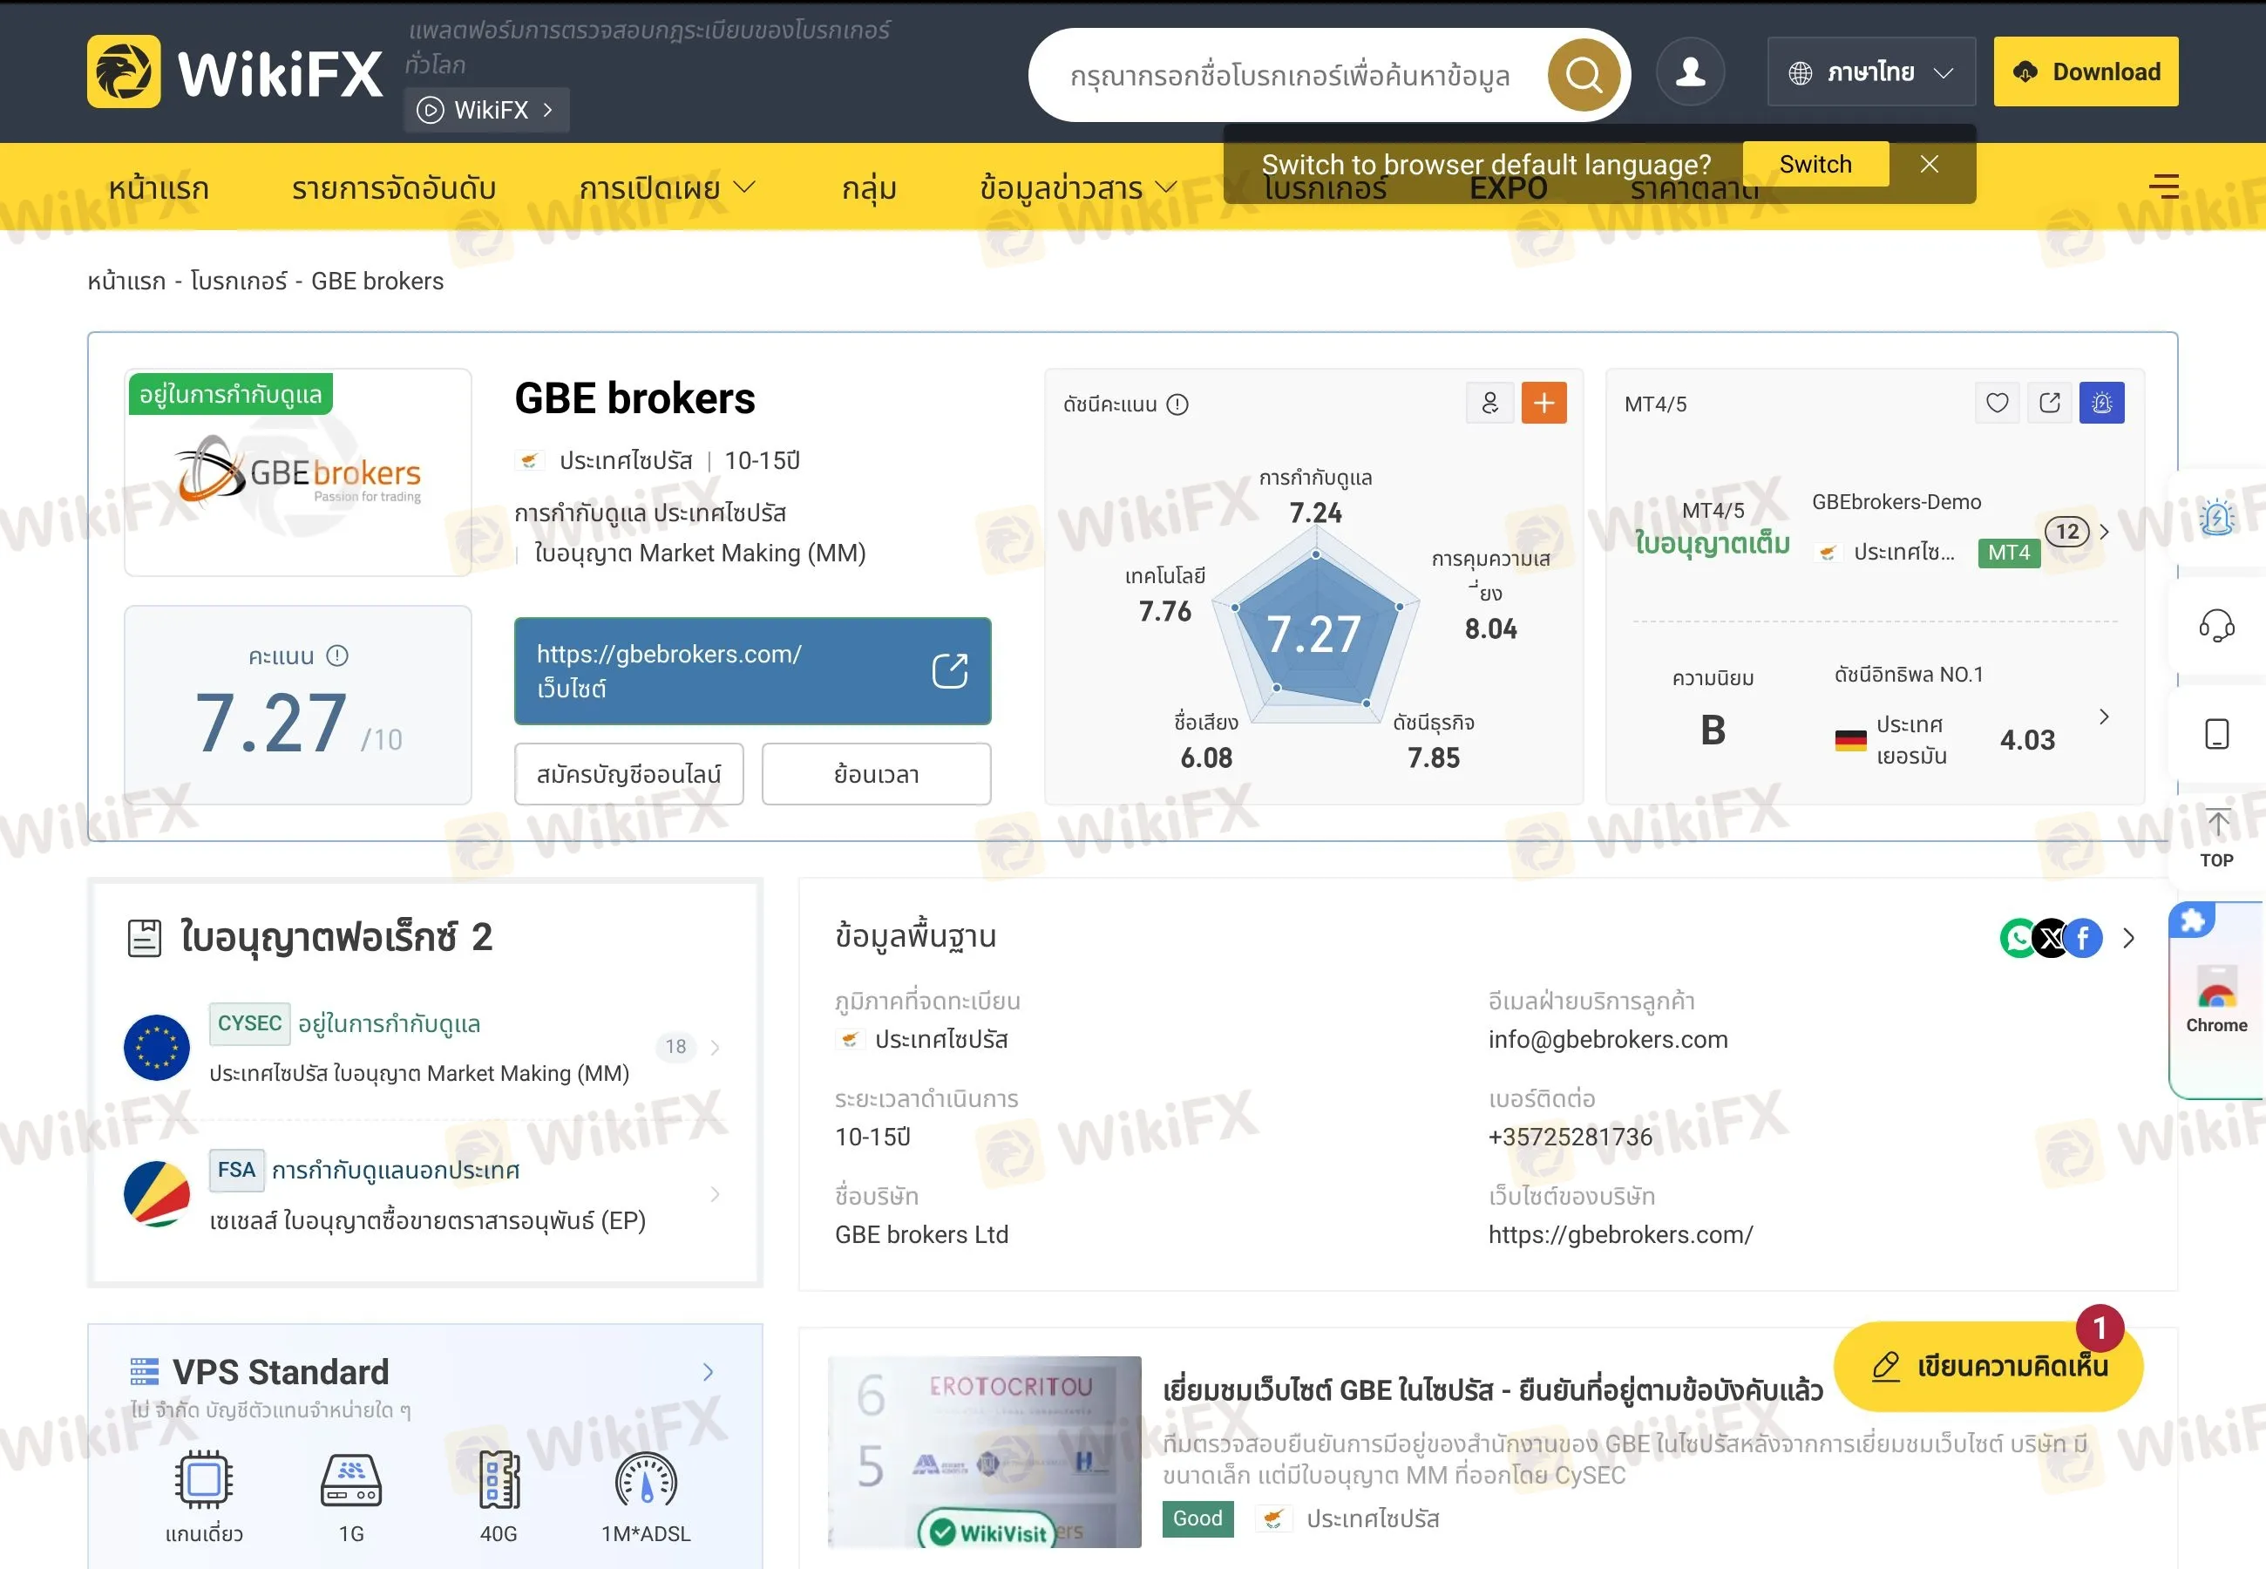2266x1569 pixels.
Task: Dismiss the language switch prompt
Action: 1929,164
